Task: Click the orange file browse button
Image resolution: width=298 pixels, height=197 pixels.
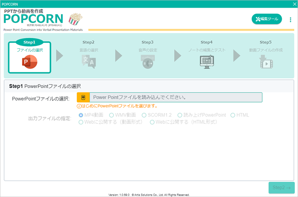Action: coord(83,97)
